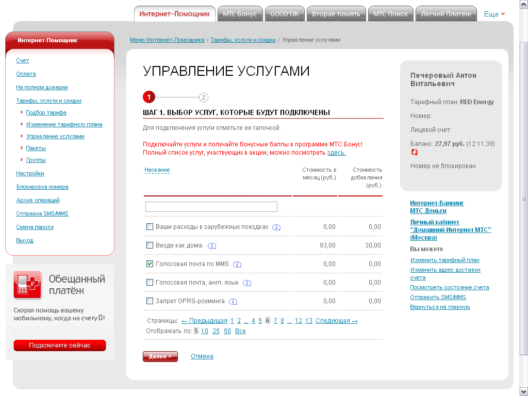
Task: Click the Отмена link
Action: tap(202, 356)
